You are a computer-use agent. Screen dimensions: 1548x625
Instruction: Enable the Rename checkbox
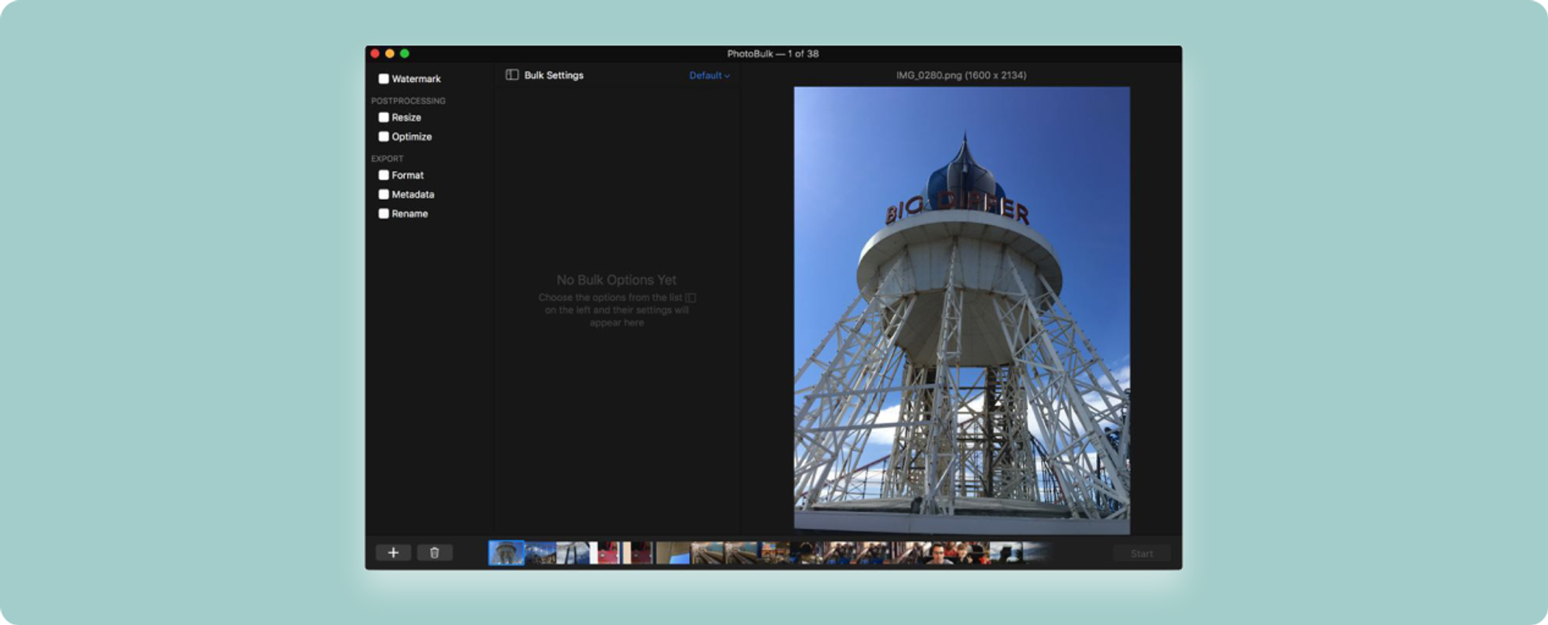383,214
